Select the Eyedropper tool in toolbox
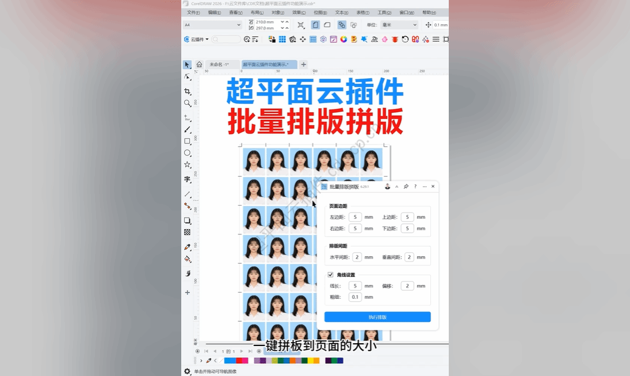The width and height of the screenshot is (630, 376). coord(187,247)
